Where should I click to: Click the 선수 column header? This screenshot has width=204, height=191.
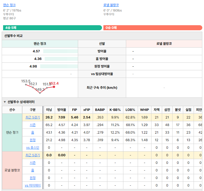point(12,110)
